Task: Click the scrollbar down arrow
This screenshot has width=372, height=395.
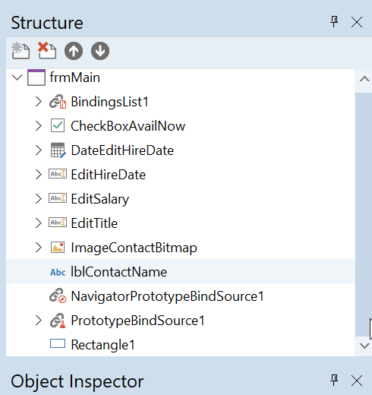Action: [x=364, y=346]
